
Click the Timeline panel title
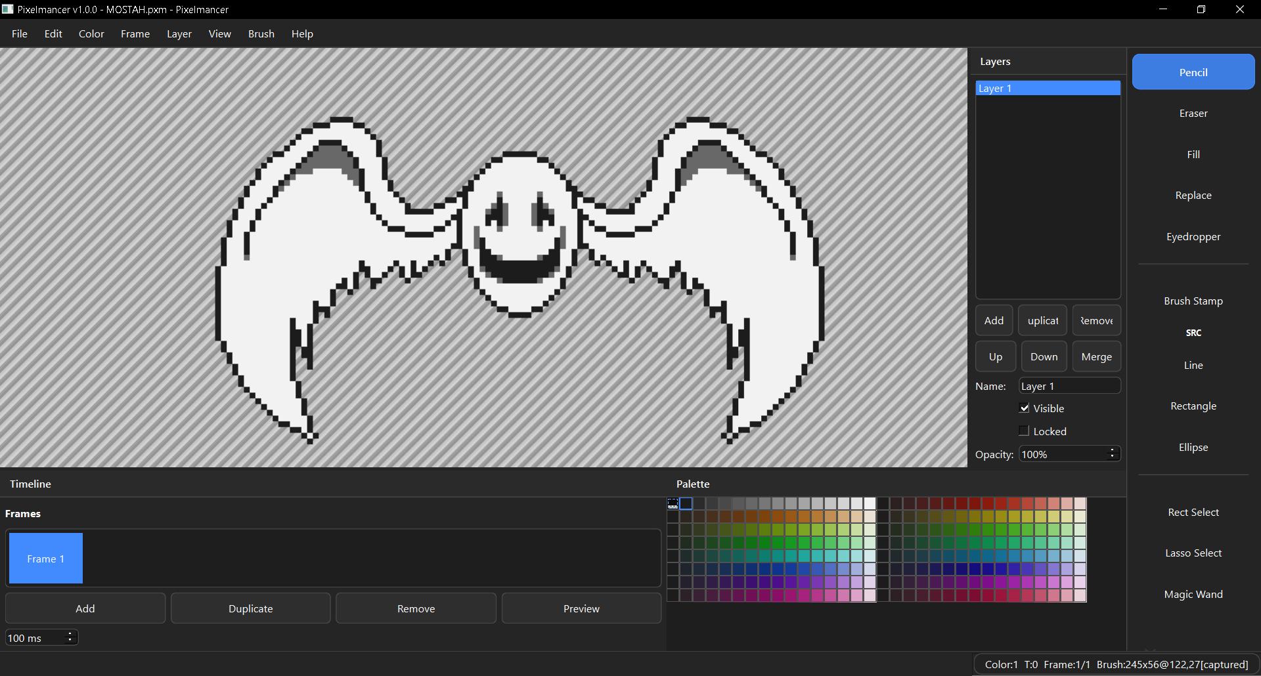(x=30, y=484)
